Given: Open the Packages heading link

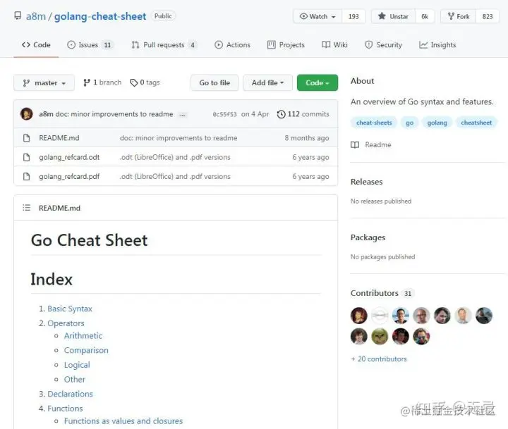Looking at the screenshot, I should tap(368, 237).
